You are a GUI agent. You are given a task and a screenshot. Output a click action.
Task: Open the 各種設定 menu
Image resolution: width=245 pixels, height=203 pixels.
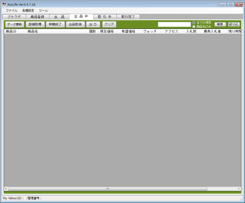pos(28,11)
